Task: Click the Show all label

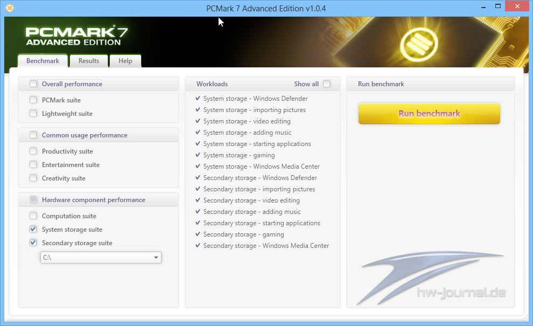Action: click(x=306, y=84)
